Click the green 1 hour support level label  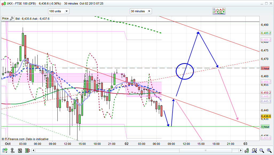coord(265,127)
